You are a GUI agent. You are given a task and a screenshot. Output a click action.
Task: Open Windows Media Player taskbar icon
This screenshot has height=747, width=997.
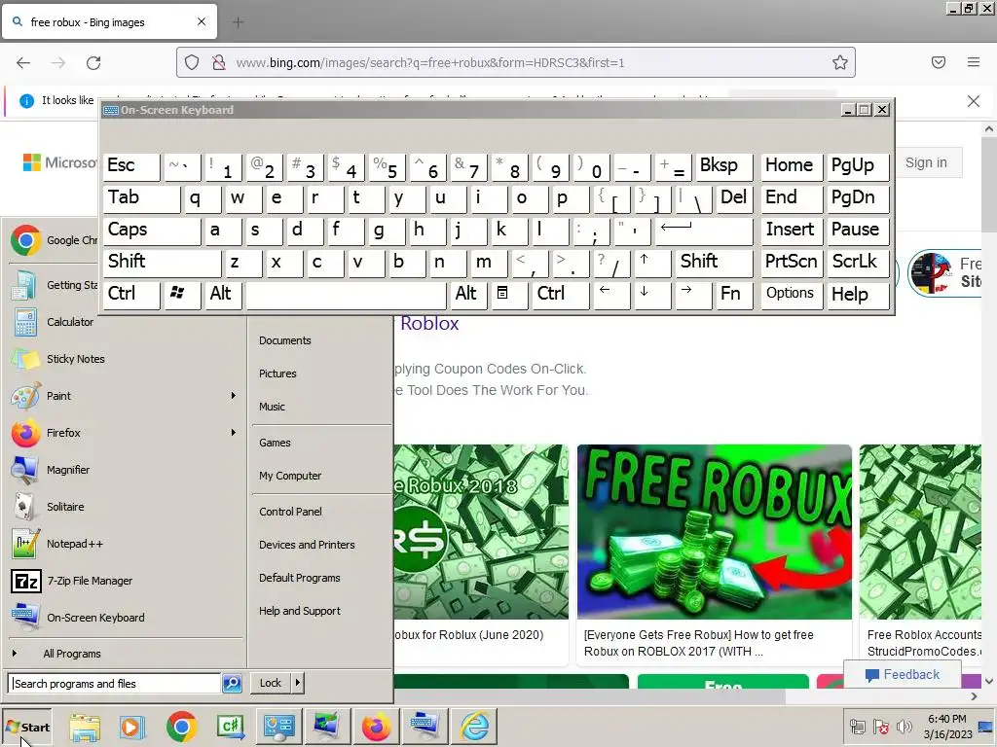(132, 727)
